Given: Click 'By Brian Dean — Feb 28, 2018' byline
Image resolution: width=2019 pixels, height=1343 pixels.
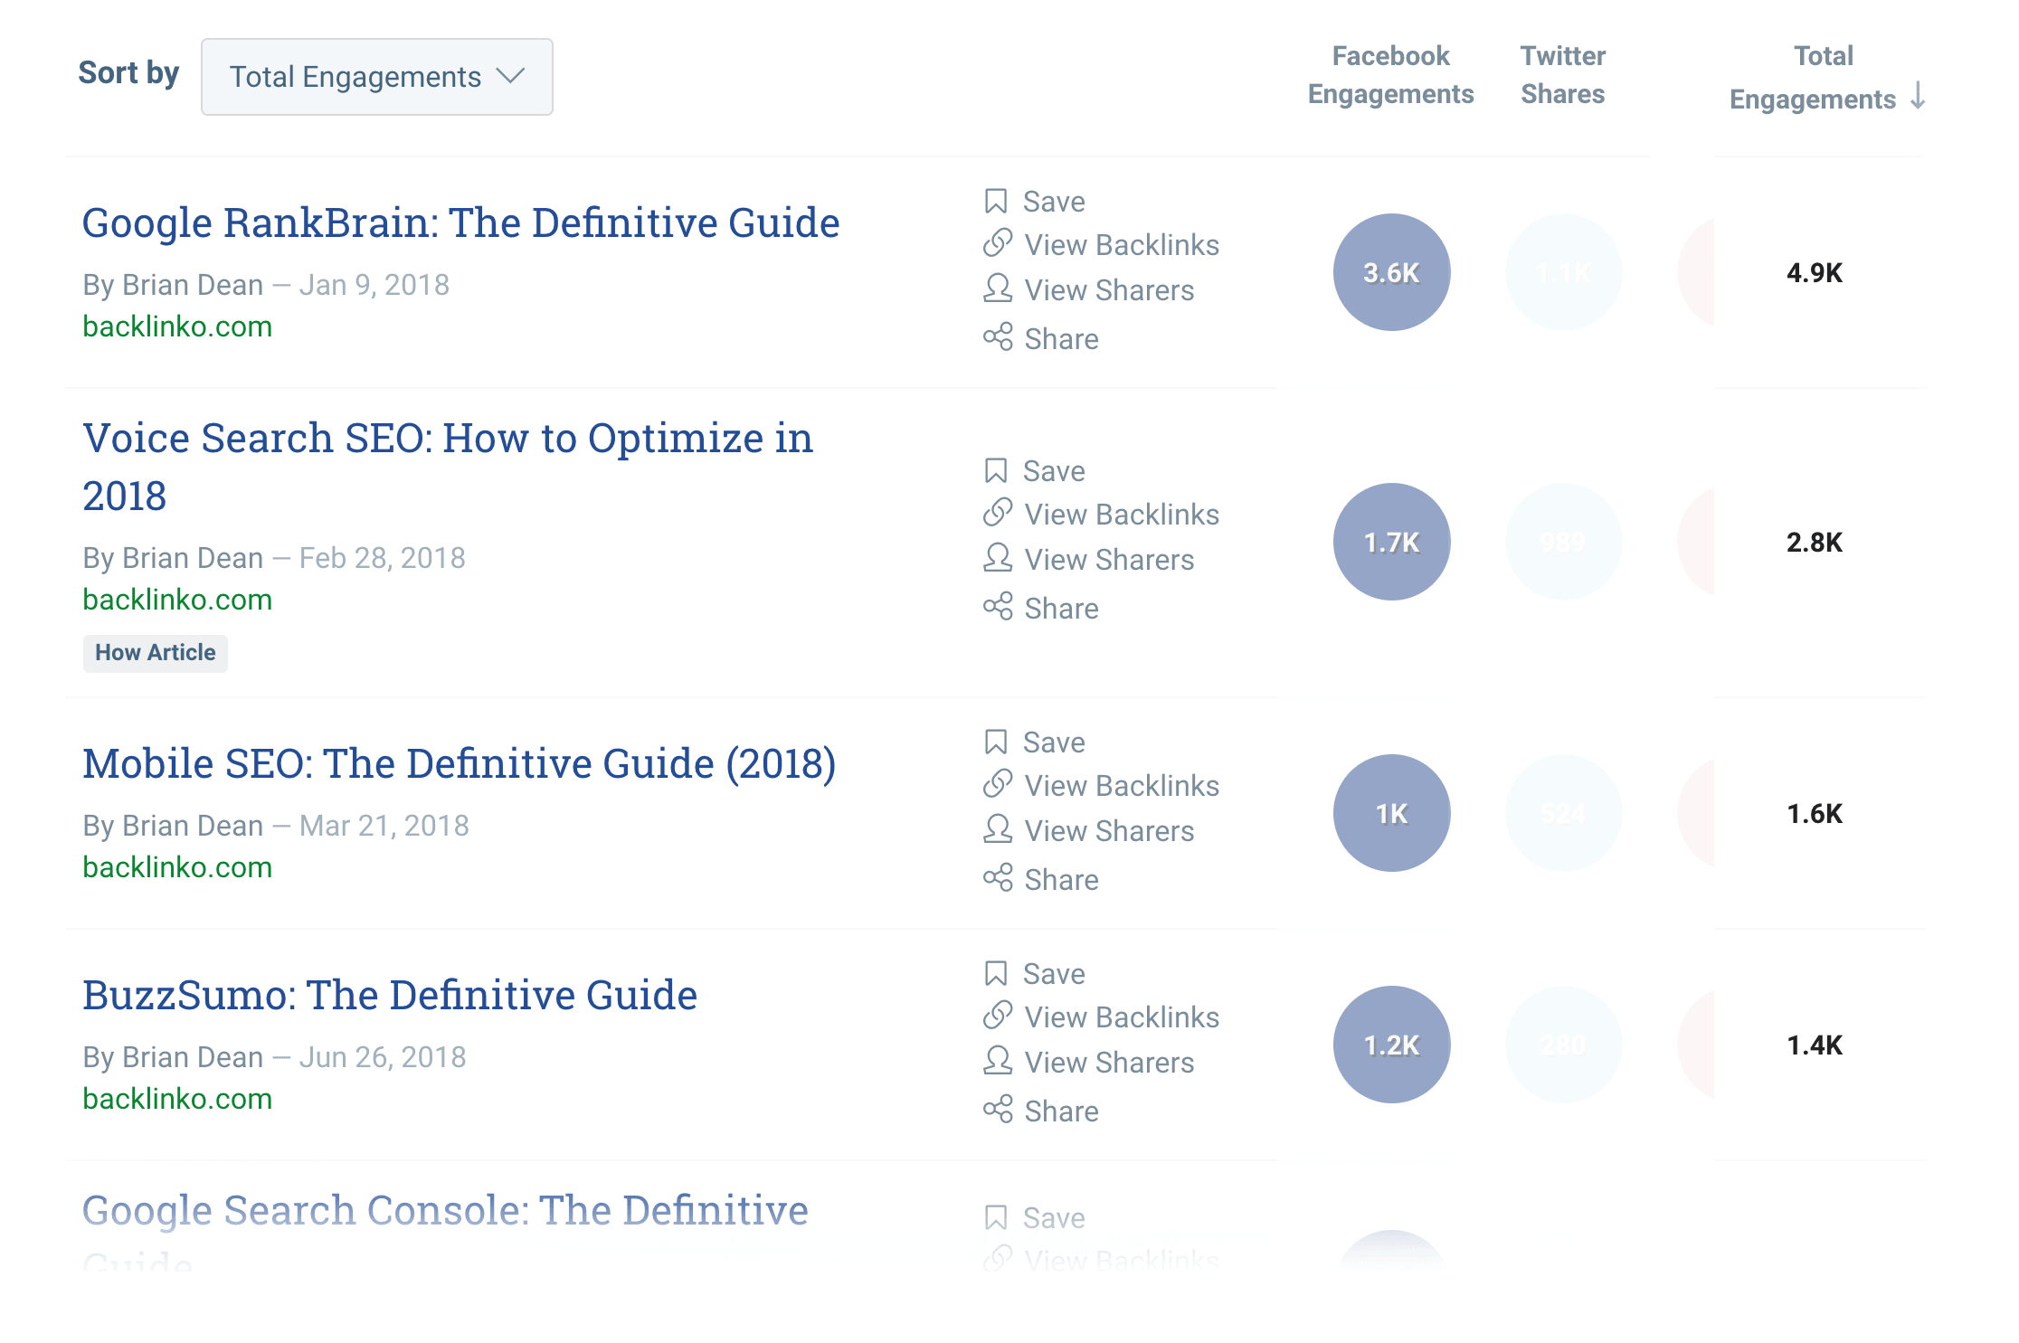Looking at the screenshot, I should [274, 558].
